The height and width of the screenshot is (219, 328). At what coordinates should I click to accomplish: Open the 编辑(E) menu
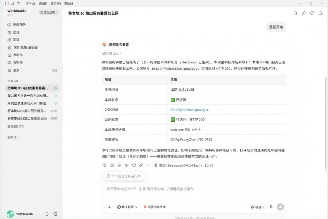(x=43, y=4)
